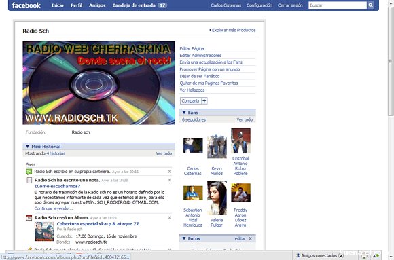This screenshot has width=394, height=260.
Task: Click Envía una actualización a los Fans
Action: pos(211,62)
